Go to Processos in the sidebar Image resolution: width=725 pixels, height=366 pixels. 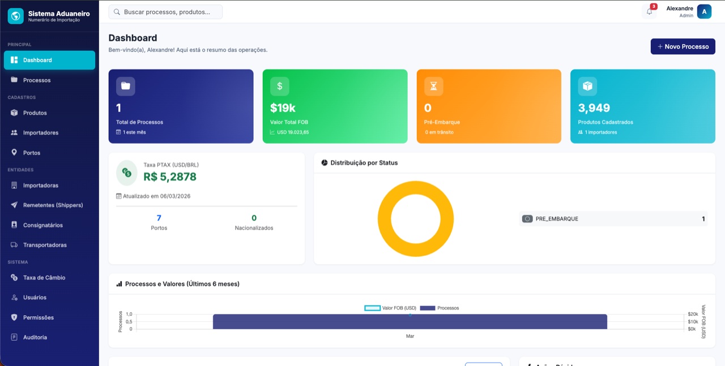(49, 80)
